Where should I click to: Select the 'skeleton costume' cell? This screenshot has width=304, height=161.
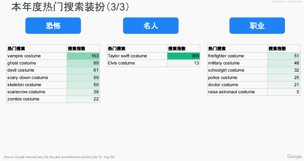[37, 85]
